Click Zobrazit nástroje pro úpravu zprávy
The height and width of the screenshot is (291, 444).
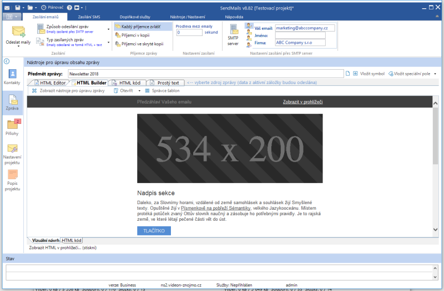tap(68, 90)
